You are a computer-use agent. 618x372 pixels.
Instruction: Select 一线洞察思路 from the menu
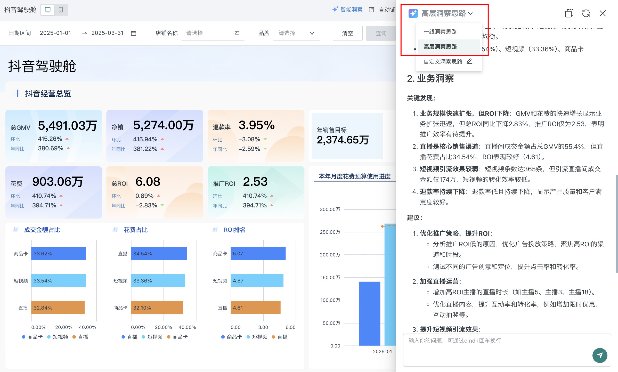pos(440,32)
